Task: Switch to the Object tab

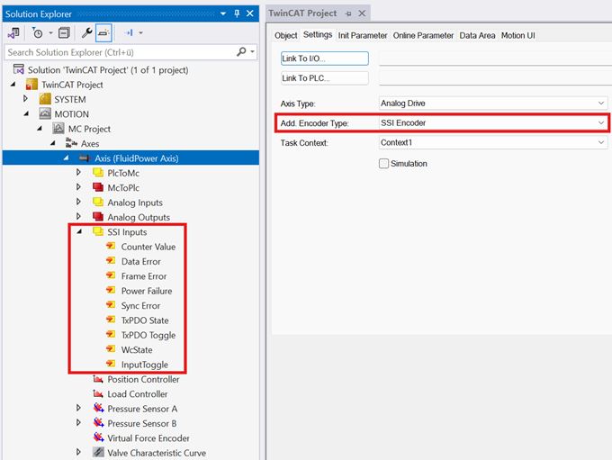Action: pos(285,35)
